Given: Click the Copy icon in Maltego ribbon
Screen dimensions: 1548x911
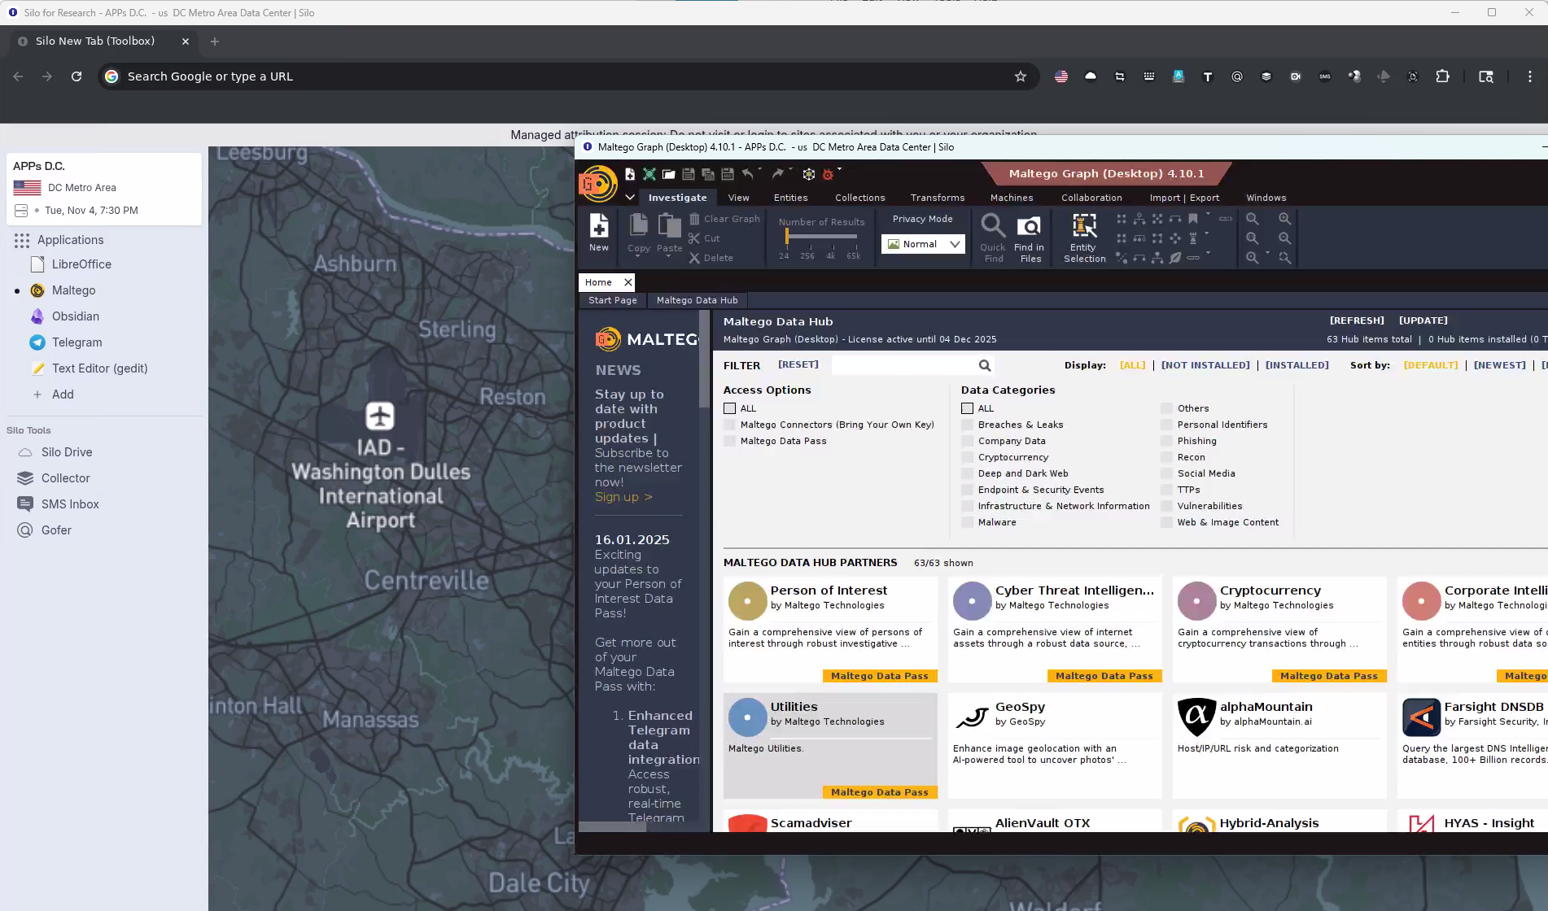Looking at the screenshot, I should tap(639, 224).
